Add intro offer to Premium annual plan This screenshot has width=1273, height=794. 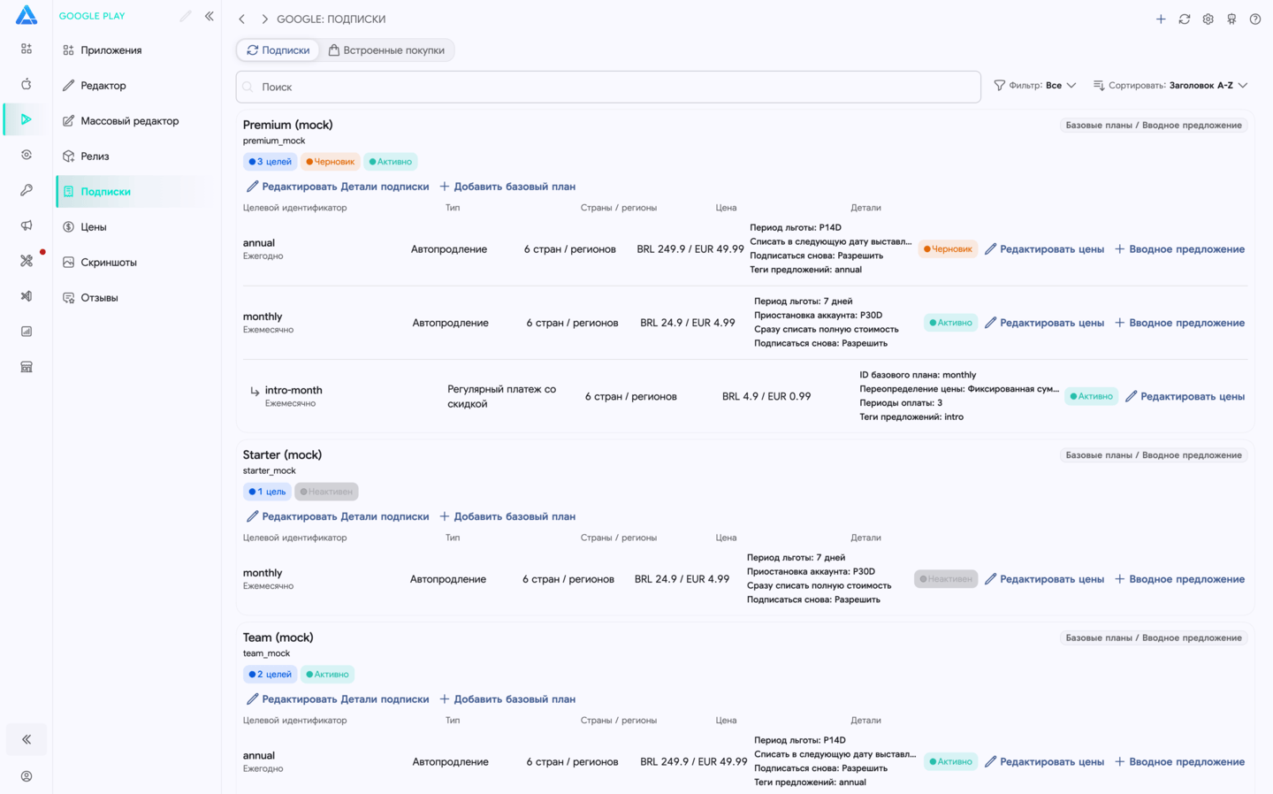click(x=1179, y=249)
